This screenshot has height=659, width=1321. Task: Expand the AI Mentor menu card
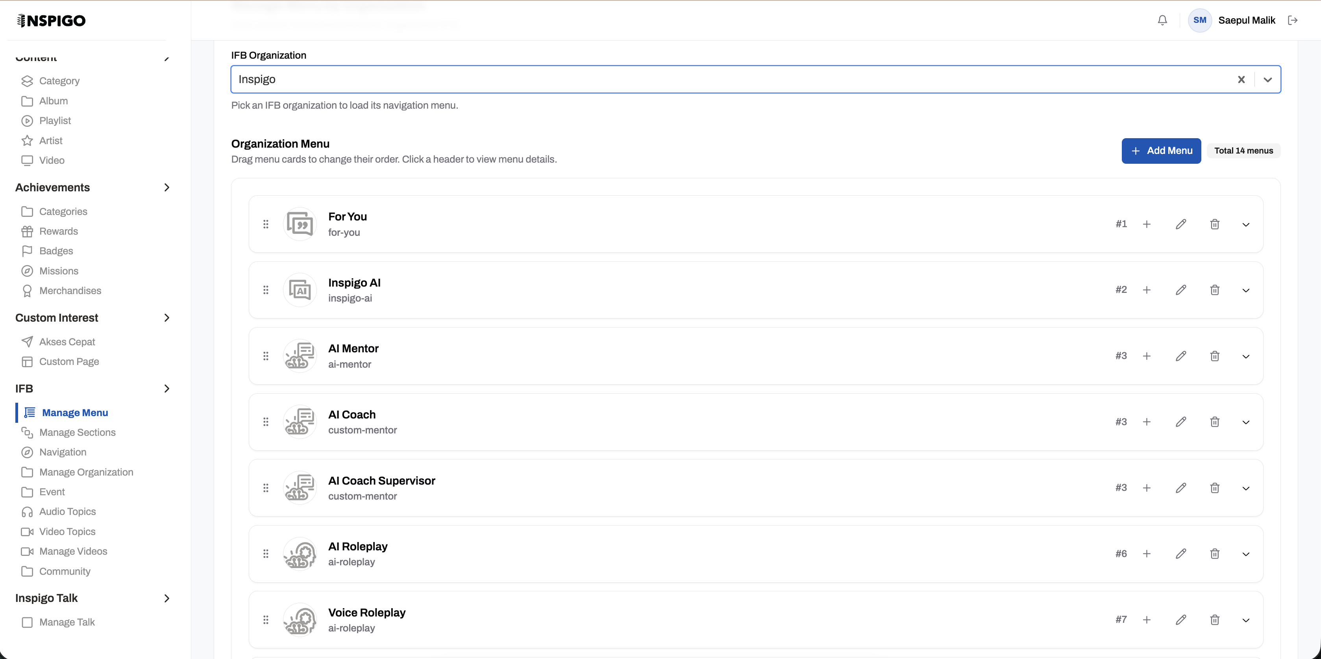point(1245,356)
